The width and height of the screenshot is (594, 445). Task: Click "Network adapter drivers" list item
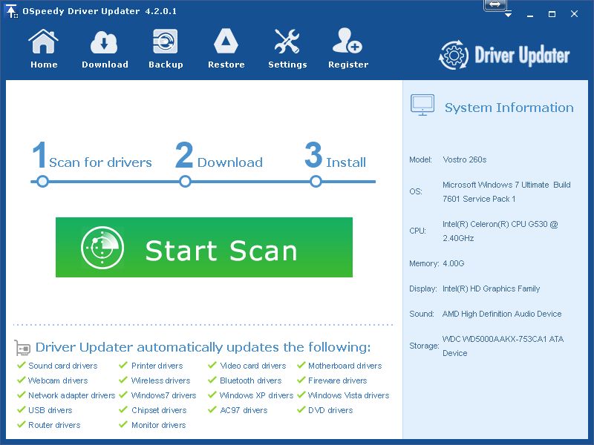click(71, 395)
